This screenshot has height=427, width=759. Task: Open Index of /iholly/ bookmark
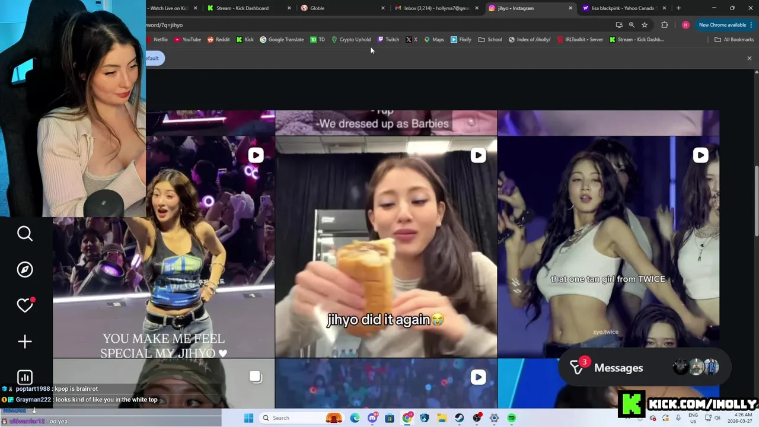coord(530,40)
